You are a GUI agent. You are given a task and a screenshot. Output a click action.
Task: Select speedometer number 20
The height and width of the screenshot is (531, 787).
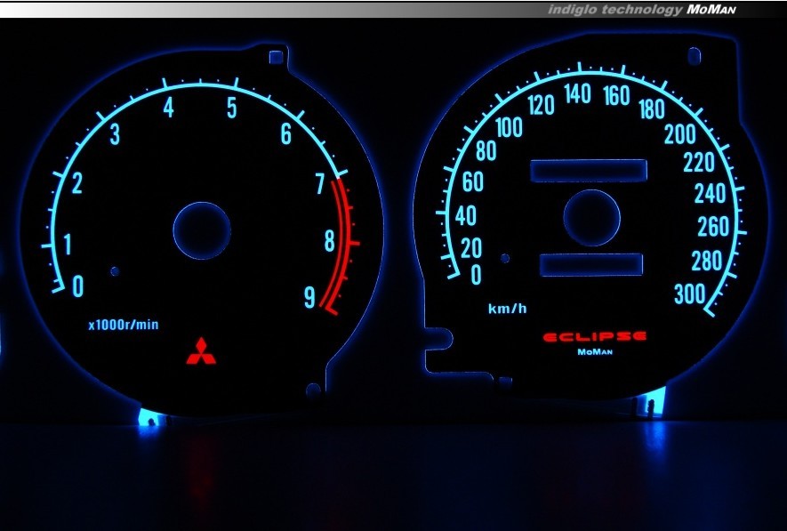[x=471, y=248]
